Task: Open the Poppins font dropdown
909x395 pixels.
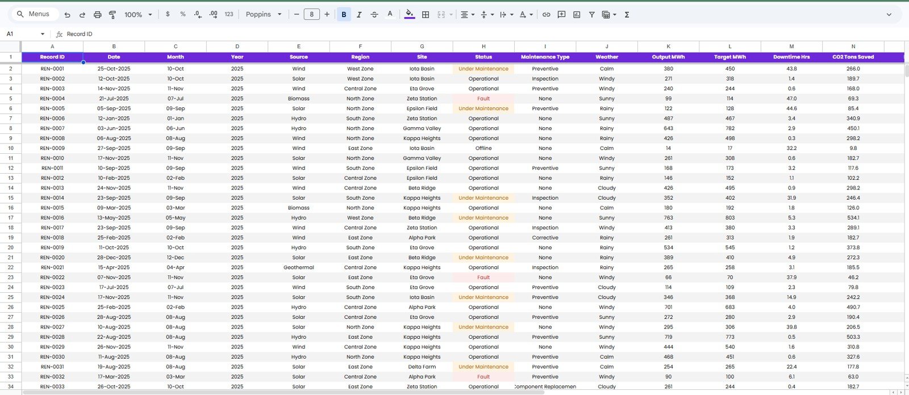Action: (264, 14)
